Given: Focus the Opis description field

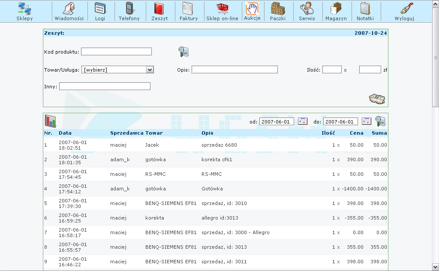Looking at the screenshot, I should 235,69.
